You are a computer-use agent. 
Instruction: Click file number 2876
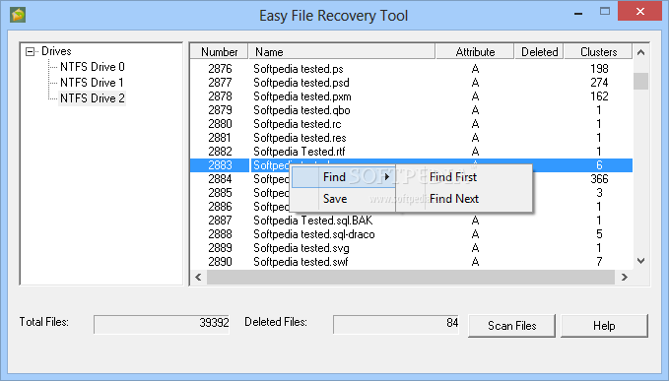(x=220, y=69)
